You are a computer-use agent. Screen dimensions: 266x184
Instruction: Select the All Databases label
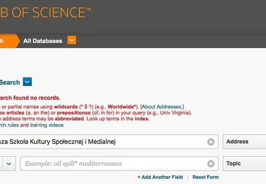43,41
